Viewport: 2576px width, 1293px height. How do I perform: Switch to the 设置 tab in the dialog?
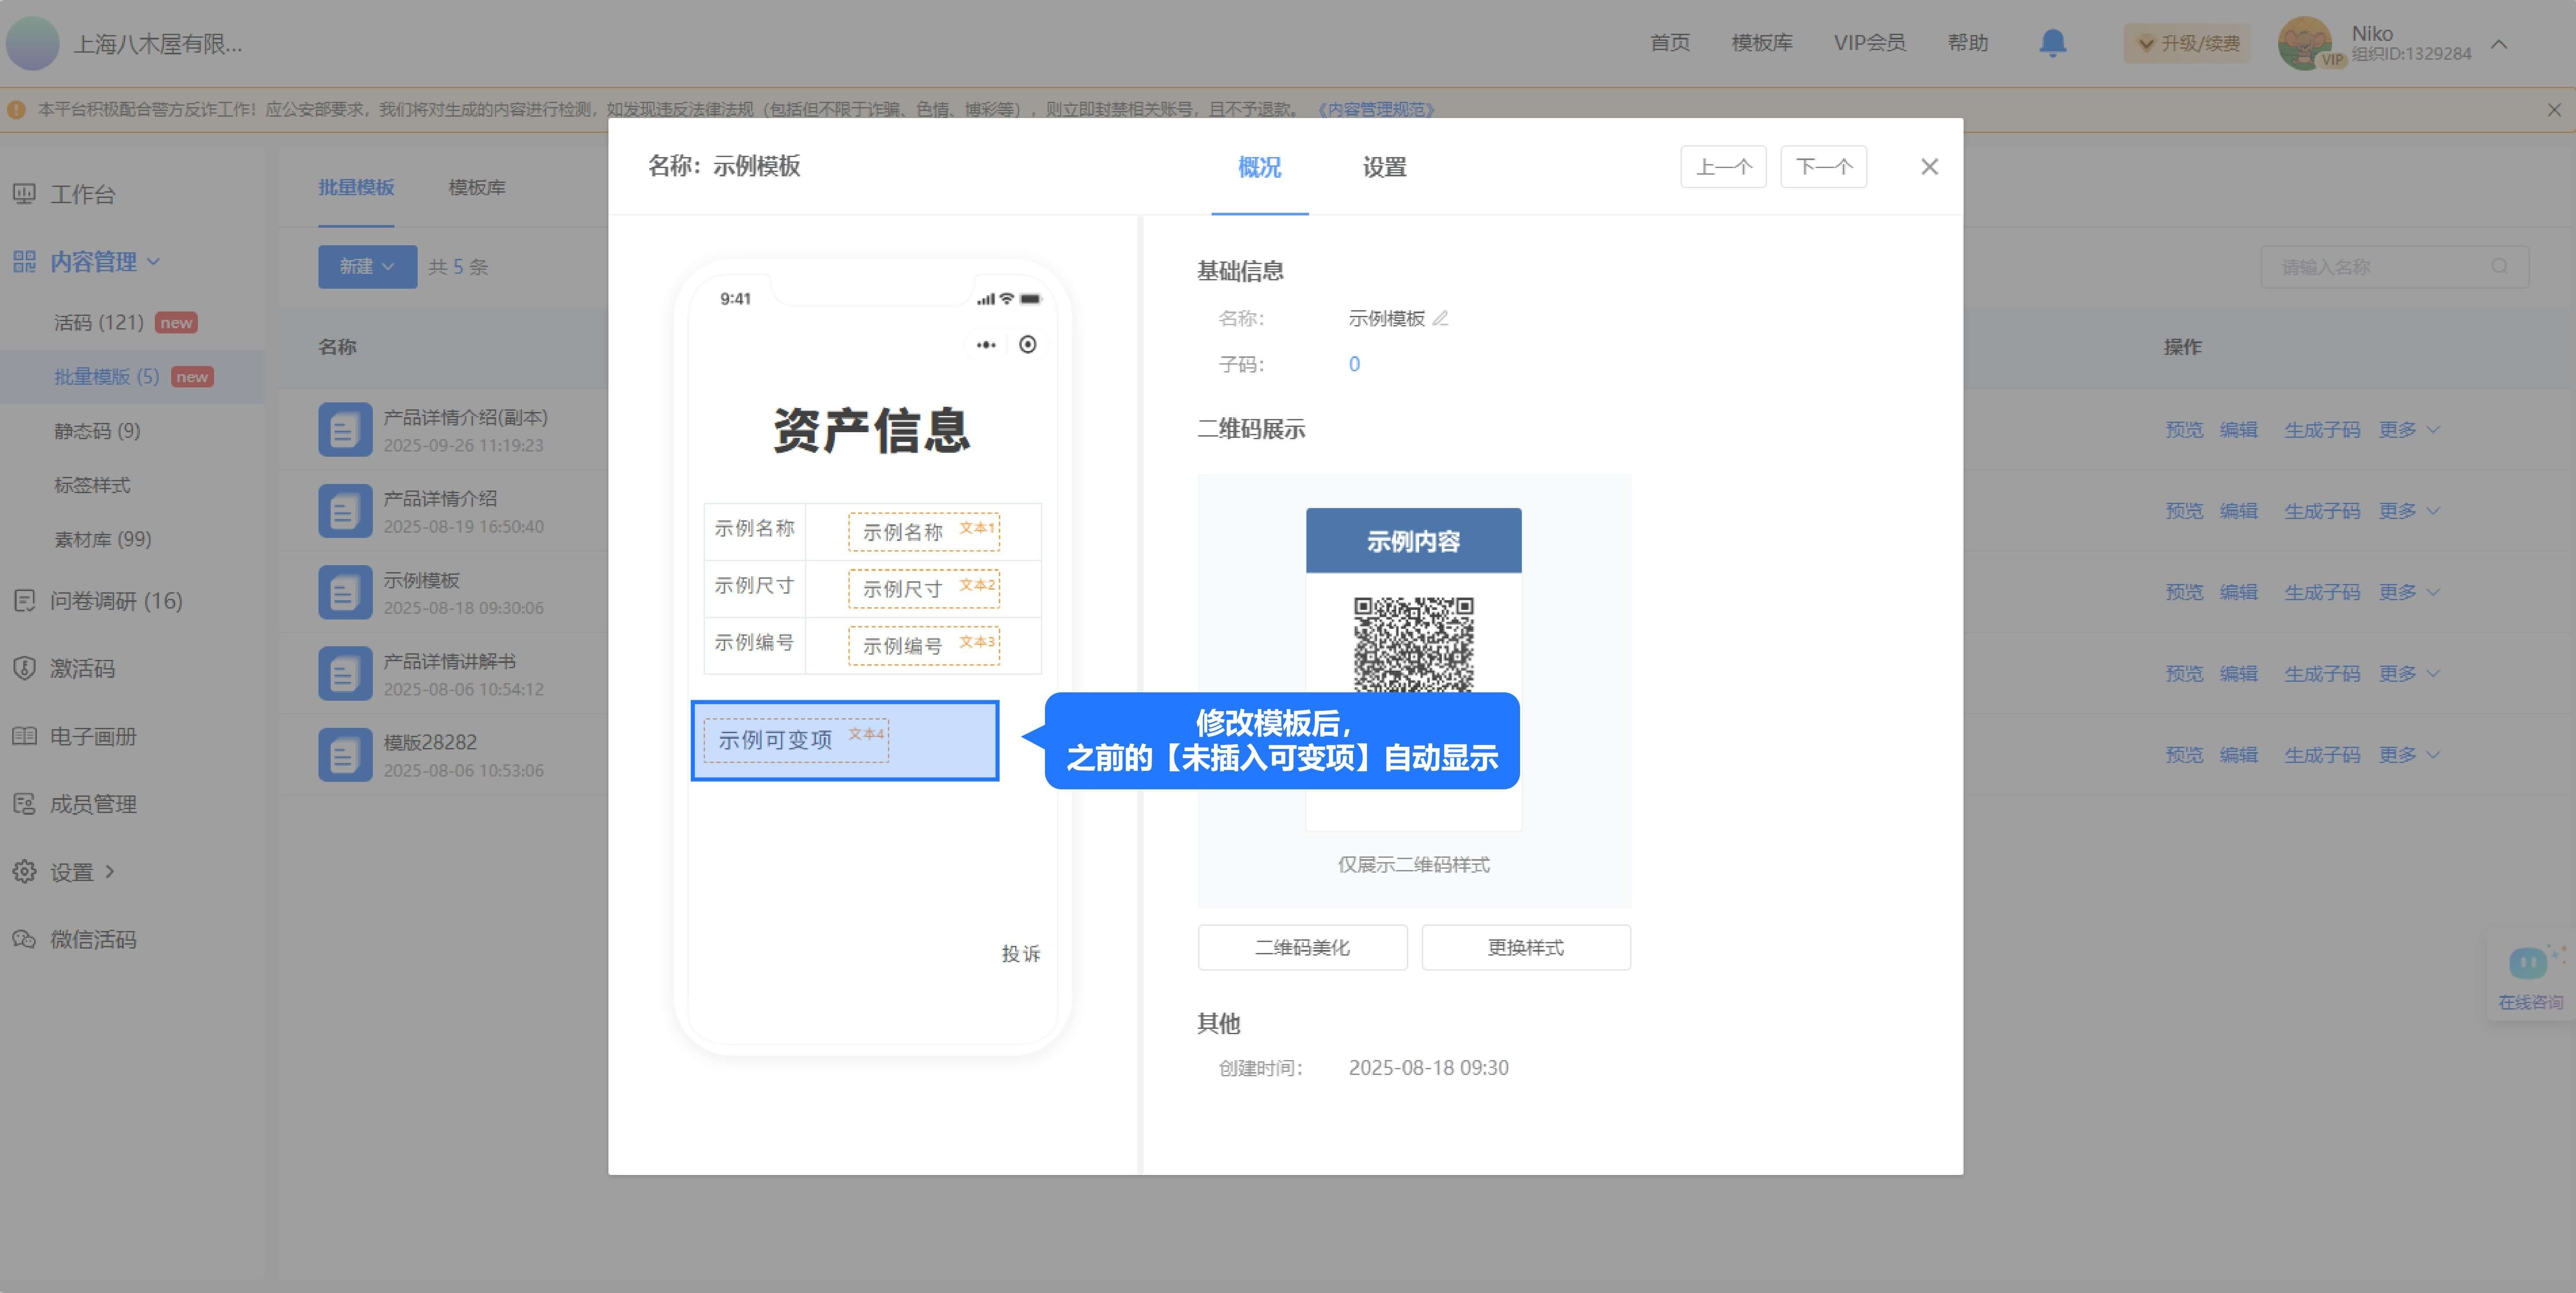pyautogui.click(x=1385, y=167)
